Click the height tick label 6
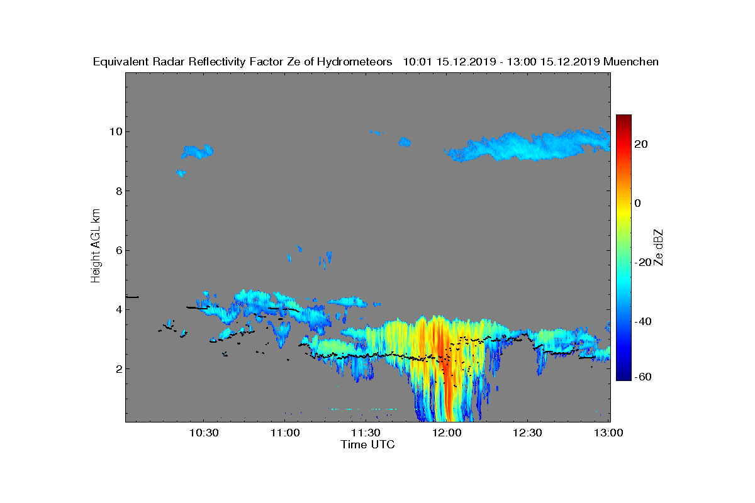Image resolution: width=755 pixels, height=503 pixels. coord(118,250)
